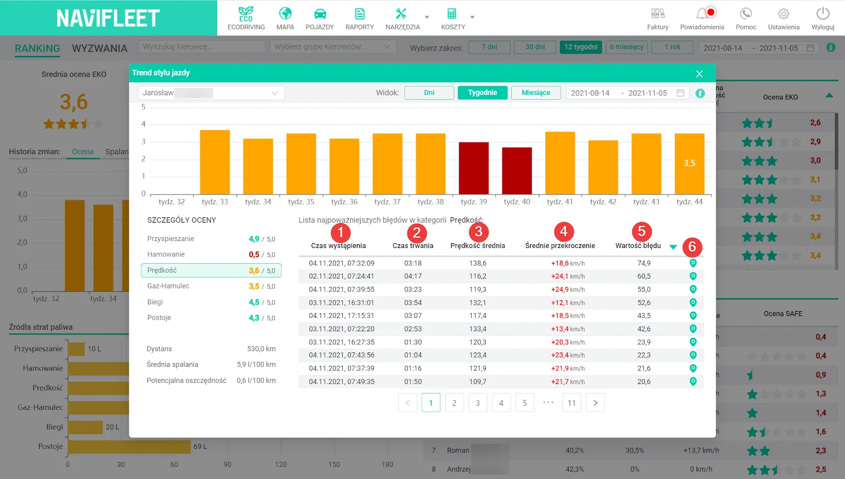The height and width of the screenshot is (479, 845).
Task: Open the Pojazdy car icon
Action: click(x=320, y=14)
